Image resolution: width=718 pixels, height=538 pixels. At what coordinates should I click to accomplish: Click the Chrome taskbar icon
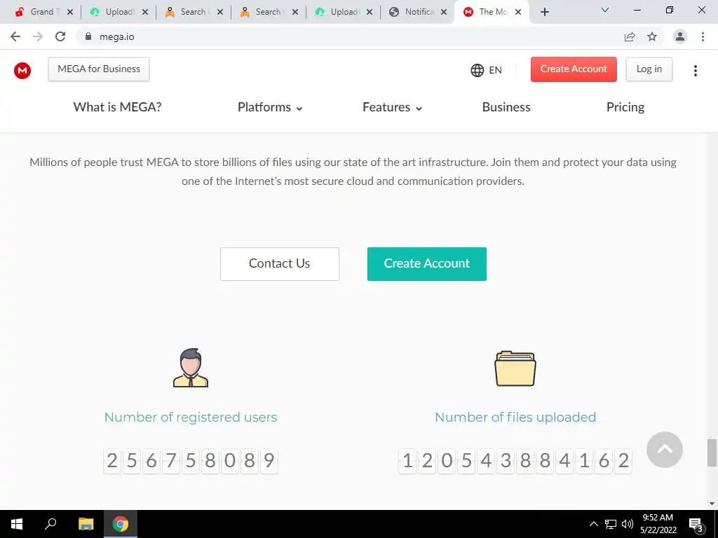[x=121, y=524]
